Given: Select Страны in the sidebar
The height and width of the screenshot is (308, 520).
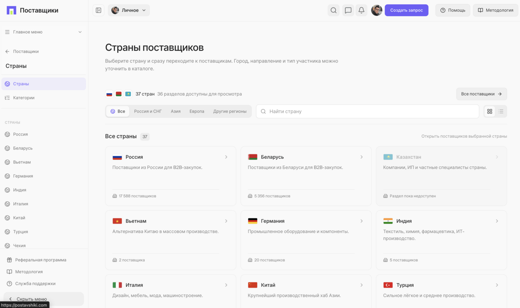Looking at the screenshot, I should (44, 84).
